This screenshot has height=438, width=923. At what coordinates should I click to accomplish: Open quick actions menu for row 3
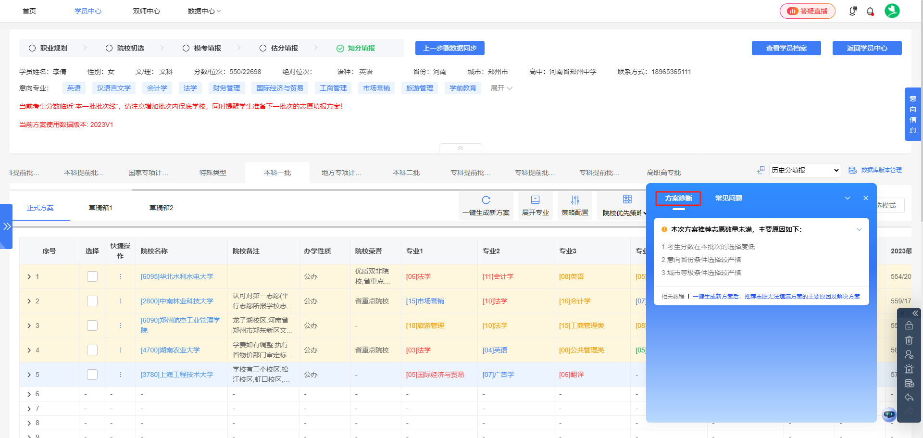121,325
